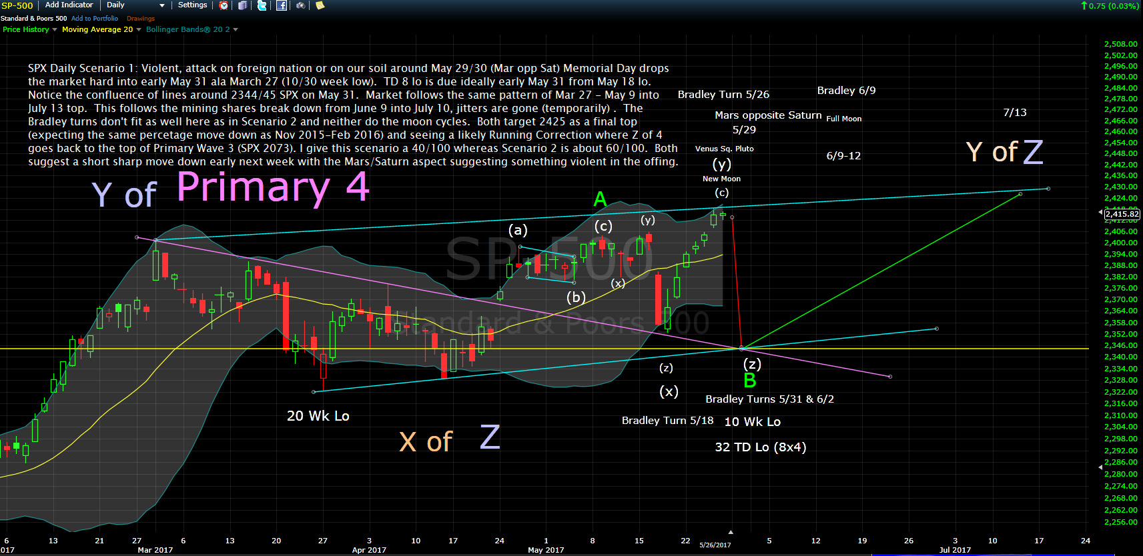Select the green trendline's upper endpoint handle
The image size is (1143, 556).
(1020, 194)
